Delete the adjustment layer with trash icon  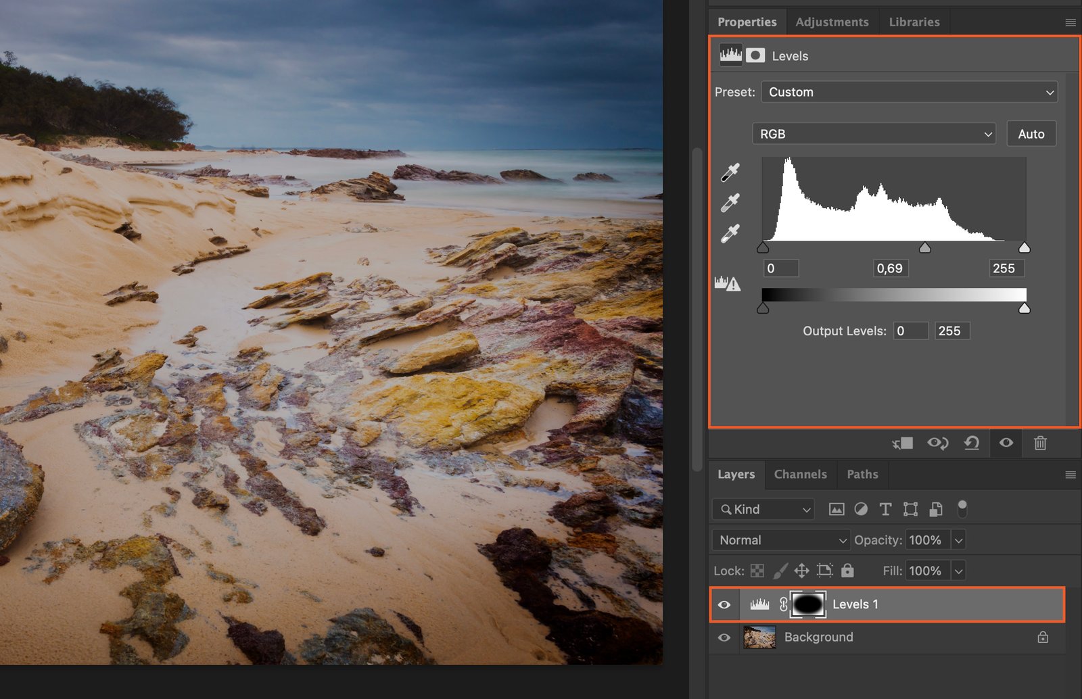1040,443
